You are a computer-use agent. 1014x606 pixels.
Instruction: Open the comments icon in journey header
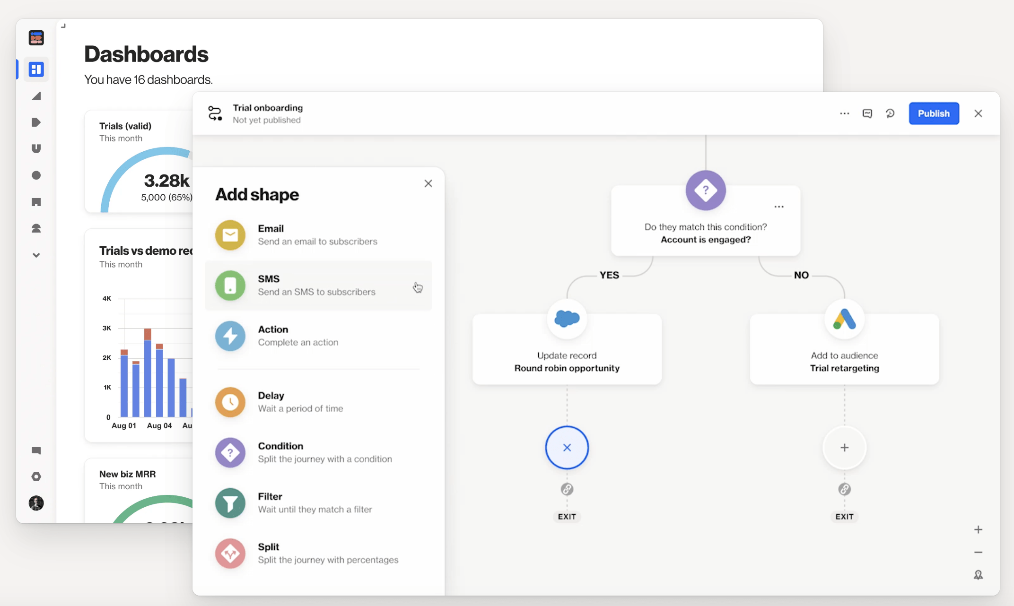click(x=867, y=113)
